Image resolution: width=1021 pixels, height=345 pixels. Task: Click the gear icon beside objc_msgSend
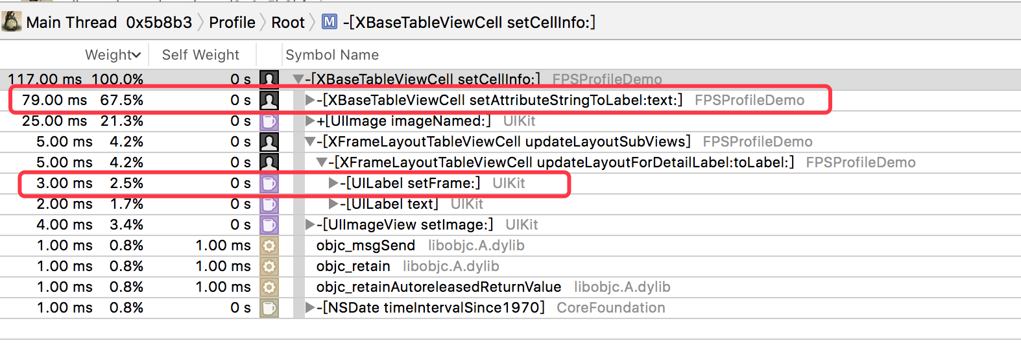(269, 246)
